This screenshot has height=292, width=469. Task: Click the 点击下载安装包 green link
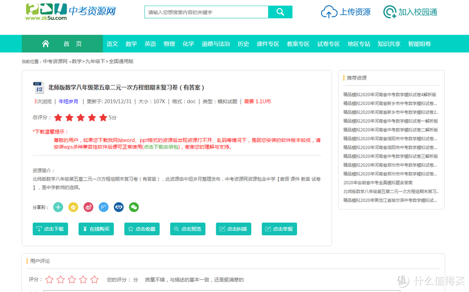click(x=161, y=147)
